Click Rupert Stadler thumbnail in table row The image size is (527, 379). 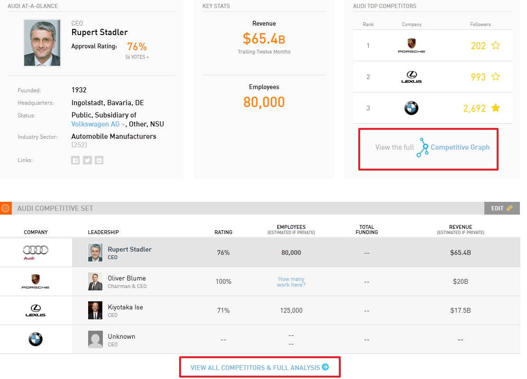pos(95,253)
